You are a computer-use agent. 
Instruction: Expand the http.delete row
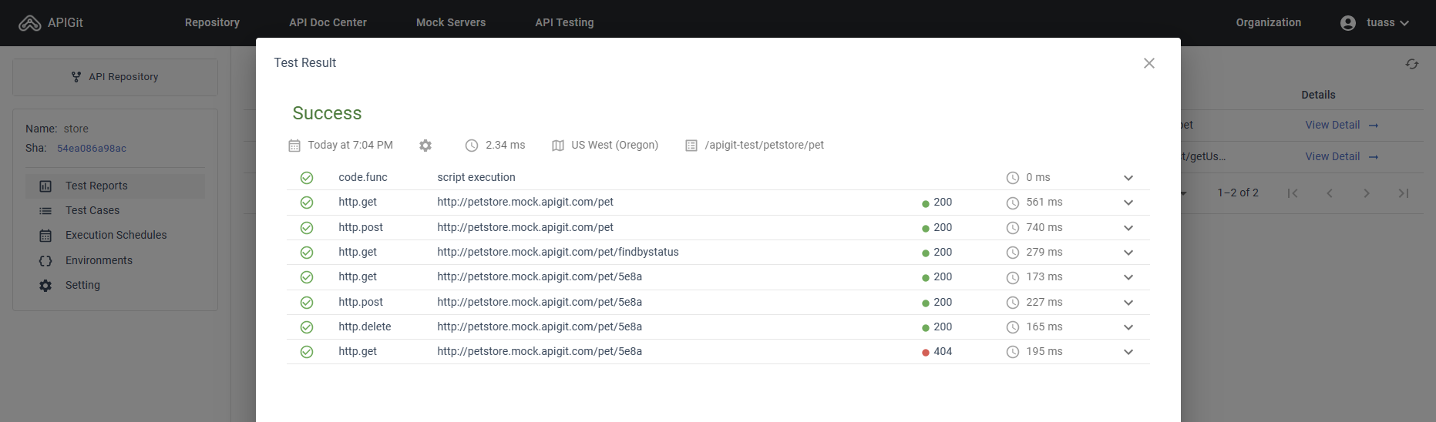click(x=1128, y=327)
